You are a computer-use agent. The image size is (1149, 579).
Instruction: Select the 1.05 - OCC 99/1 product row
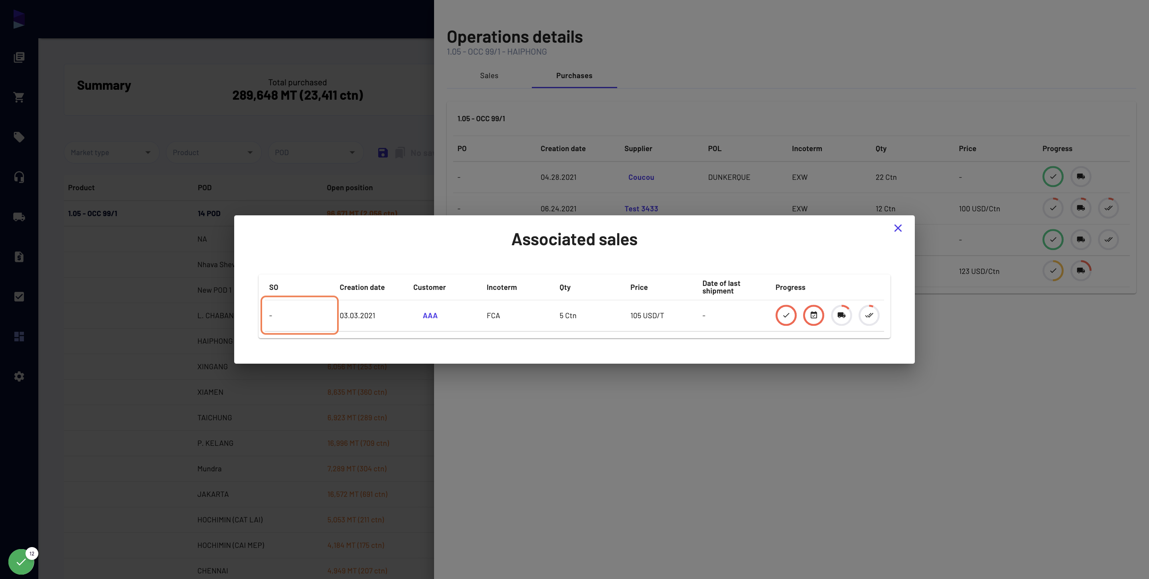(x=249, y=213)
